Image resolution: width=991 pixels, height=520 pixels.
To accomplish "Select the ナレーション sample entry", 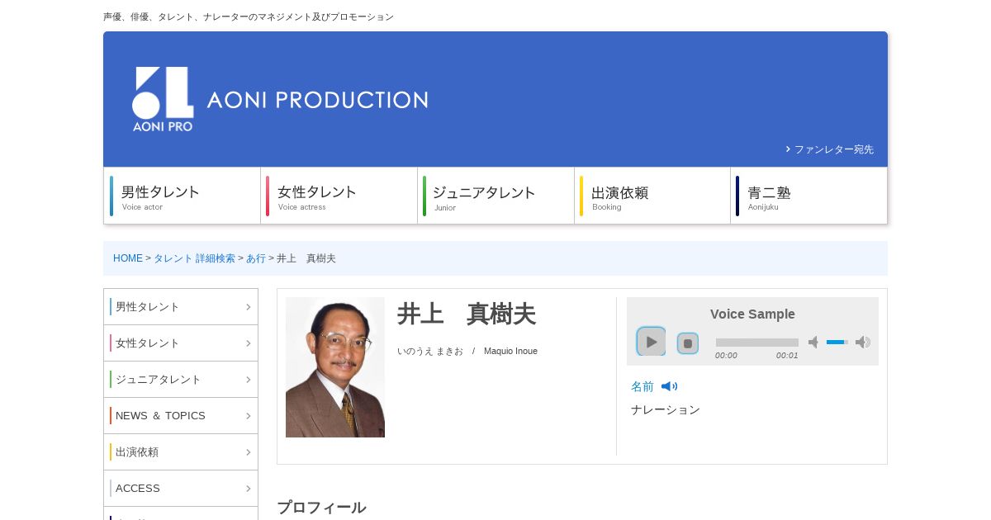I will coord(666,409).
